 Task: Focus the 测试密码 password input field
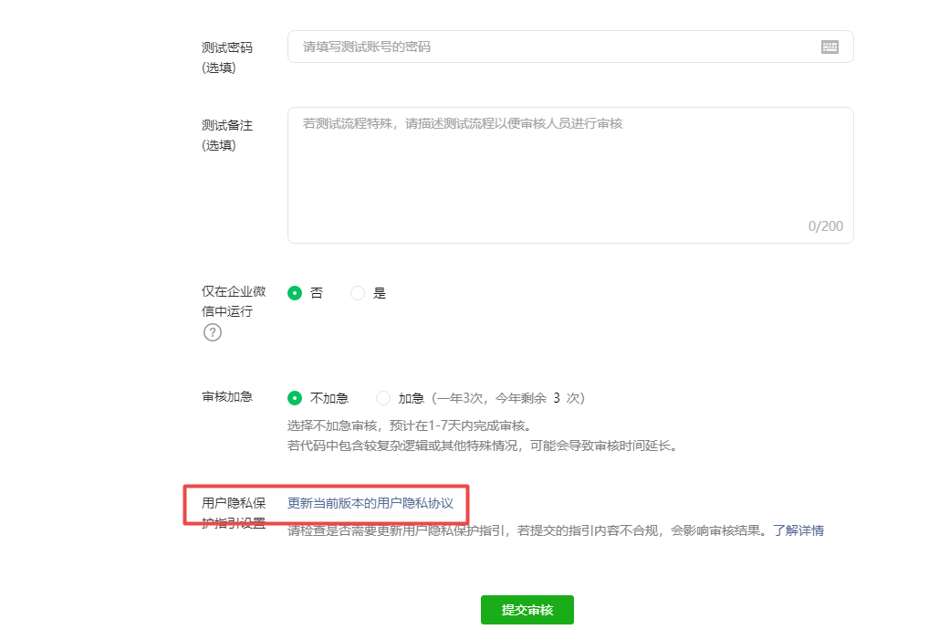click(x=570, y=47)
